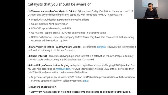Follow the "link" hyperlink after select investments

pyautogui.click(x=86, y=80)
